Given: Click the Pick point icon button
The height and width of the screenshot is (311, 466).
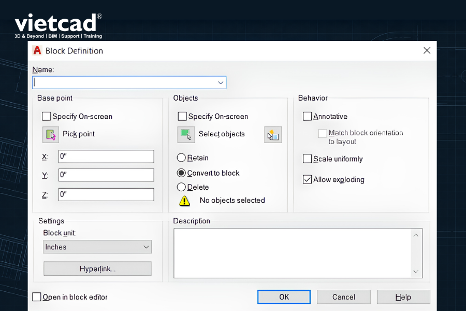Looking at the screenshot, I should [x=51, y=135].
